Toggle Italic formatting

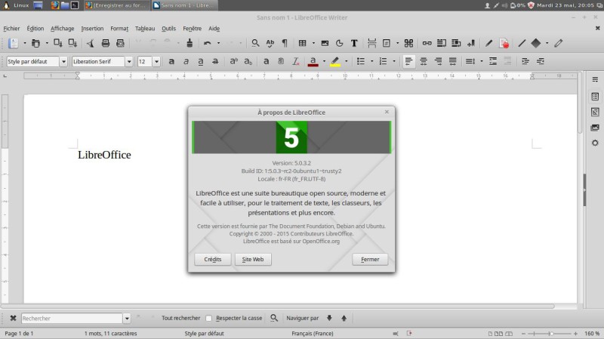pyautogui.click(x=186, y=61)
